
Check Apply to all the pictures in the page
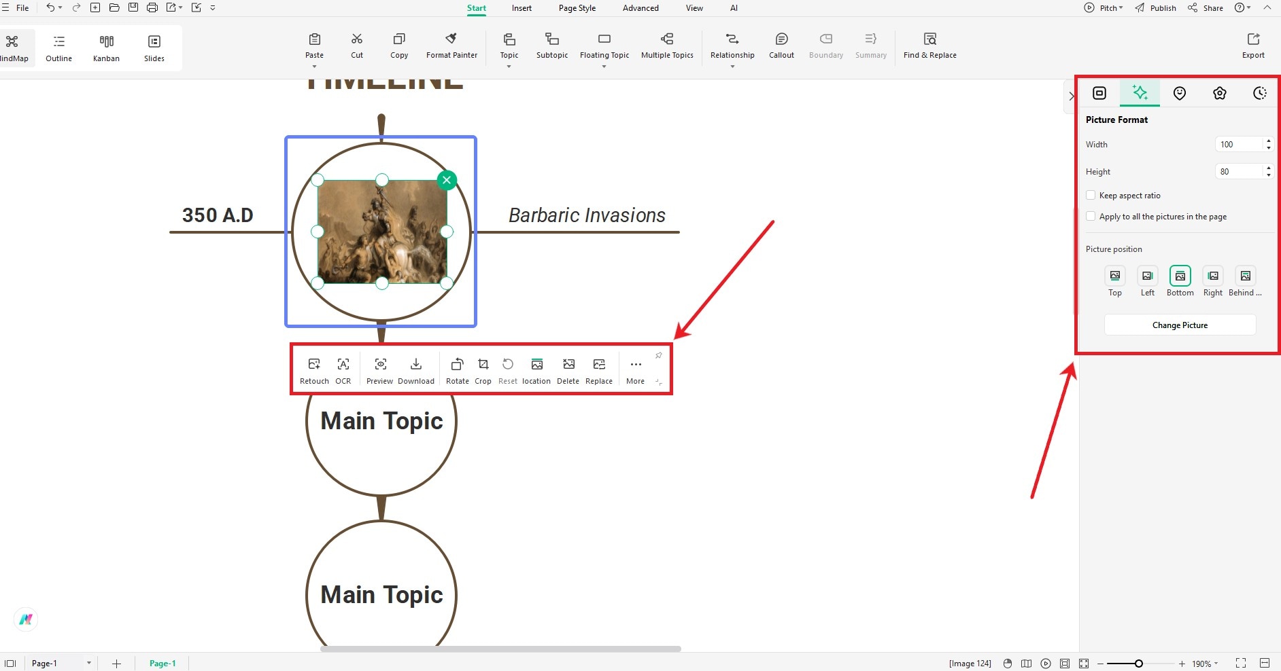1091,217
